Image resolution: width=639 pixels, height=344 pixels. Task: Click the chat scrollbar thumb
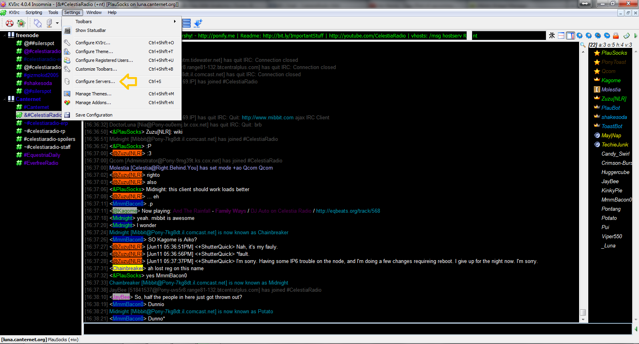click(x=583, y=312)
